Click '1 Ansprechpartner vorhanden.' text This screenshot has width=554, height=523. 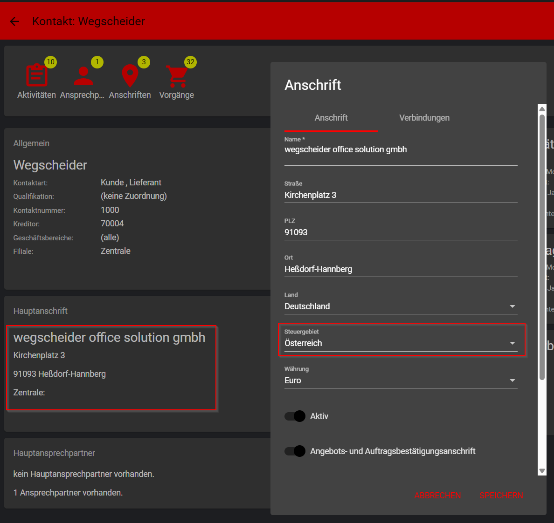(x=68, y=493)
